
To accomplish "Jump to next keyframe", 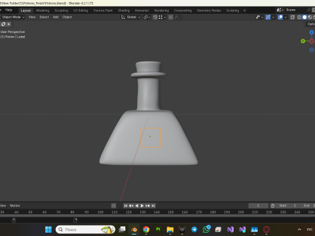I will coord(148,206).
